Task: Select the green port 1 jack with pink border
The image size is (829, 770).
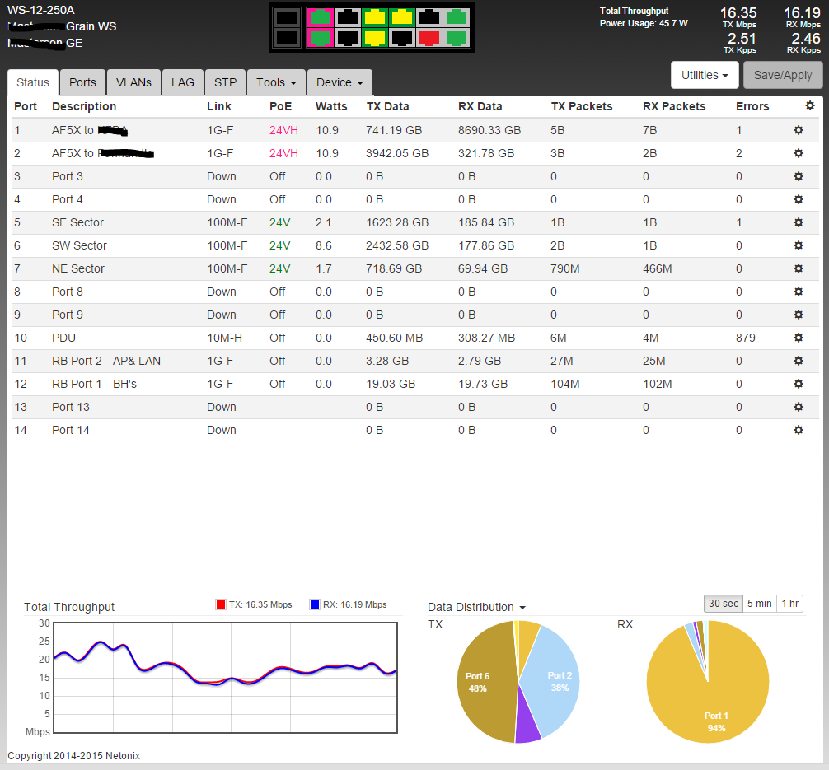Action: pyautogui.click(x=320, y=17)
